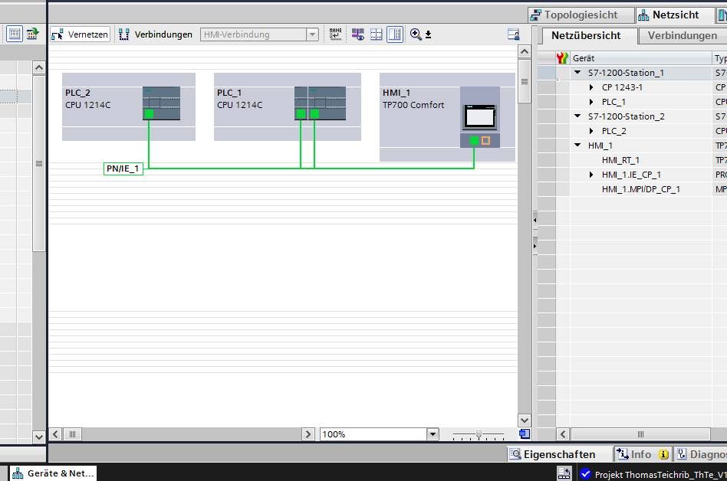Adjust the zoom slider below the canvas
This screenshot has height=481, width=727.
(x=479, y=435)
